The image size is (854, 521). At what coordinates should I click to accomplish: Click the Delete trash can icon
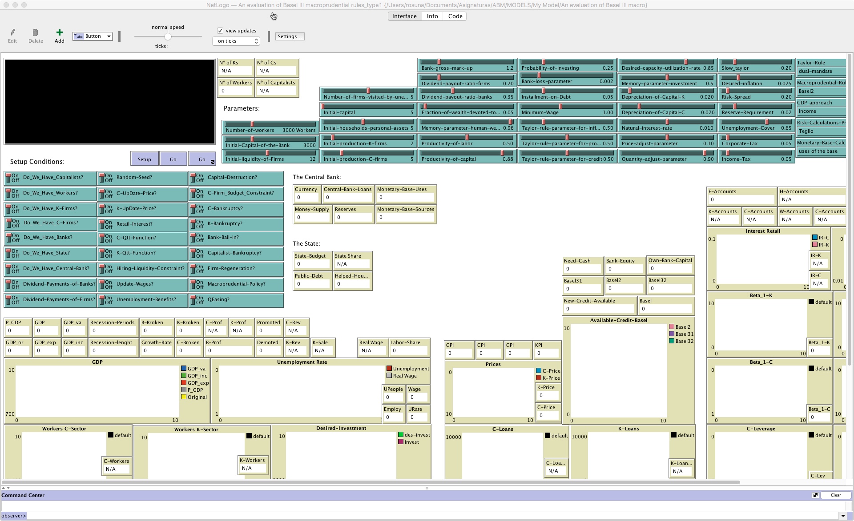coord(36,32)
